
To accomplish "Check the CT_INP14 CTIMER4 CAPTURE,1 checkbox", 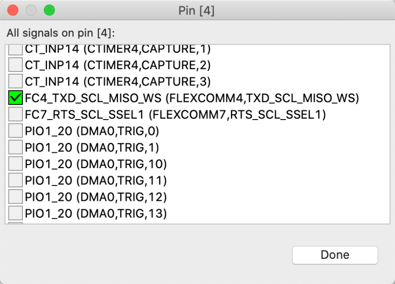I will 15,49.
